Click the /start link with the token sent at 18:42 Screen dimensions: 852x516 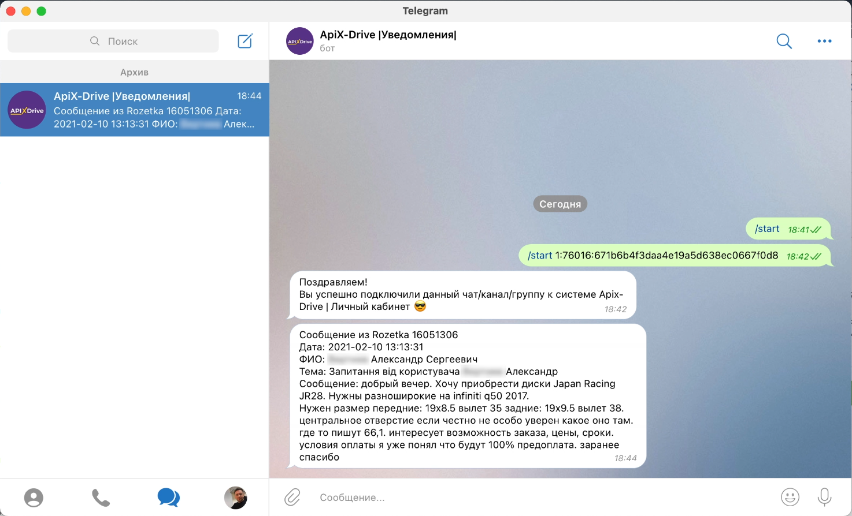pos(540,255)
